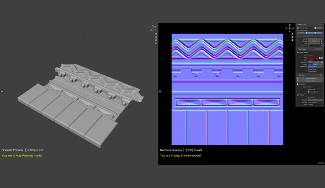Uncheck the Grid checkbox

click(x=322, y=43)
